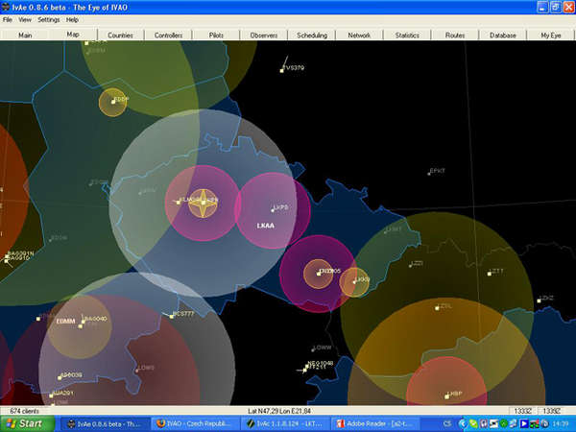Switch to the IvAc 1.1.8.124 taskbar window
The height and width of the screenshot is (432, 576).
tap(286, 424)
